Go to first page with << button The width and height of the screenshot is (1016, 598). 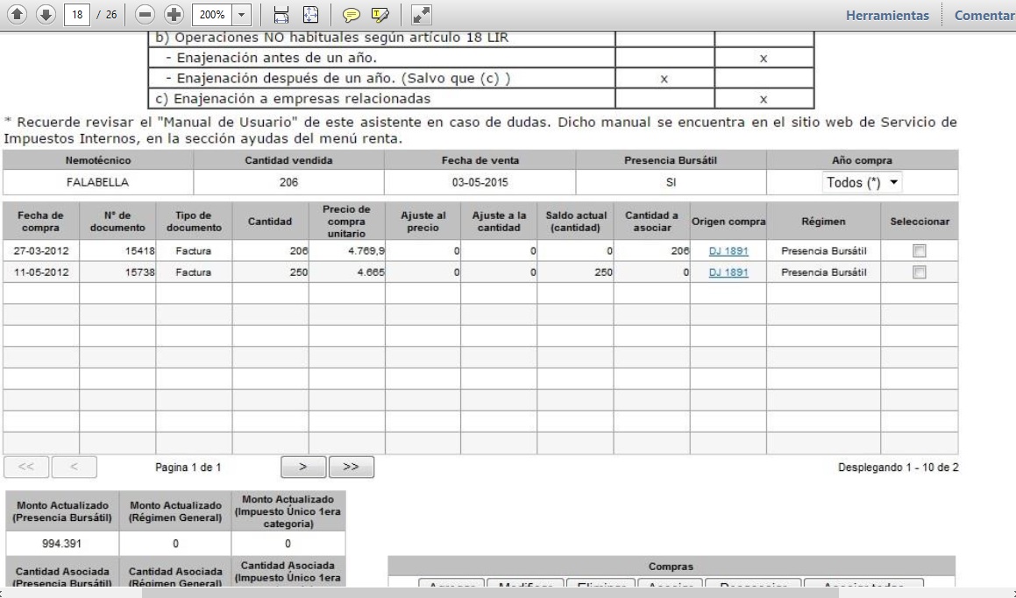pos(26,467)
